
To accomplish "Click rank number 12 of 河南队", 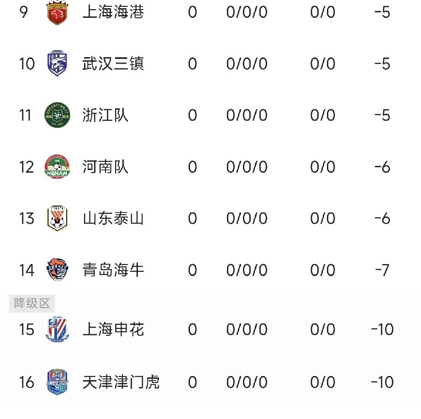I will [26, 167].
